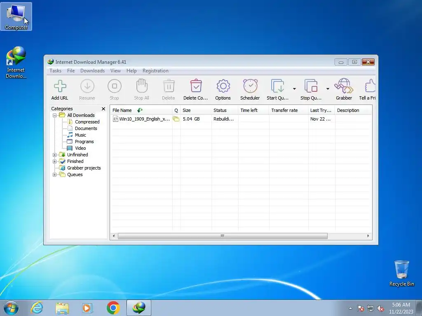Image resolution: width=422 pixels, height=316 pixels.
Task: Select Internet Download Manager desktop shortcut
Action: point(16,63)
